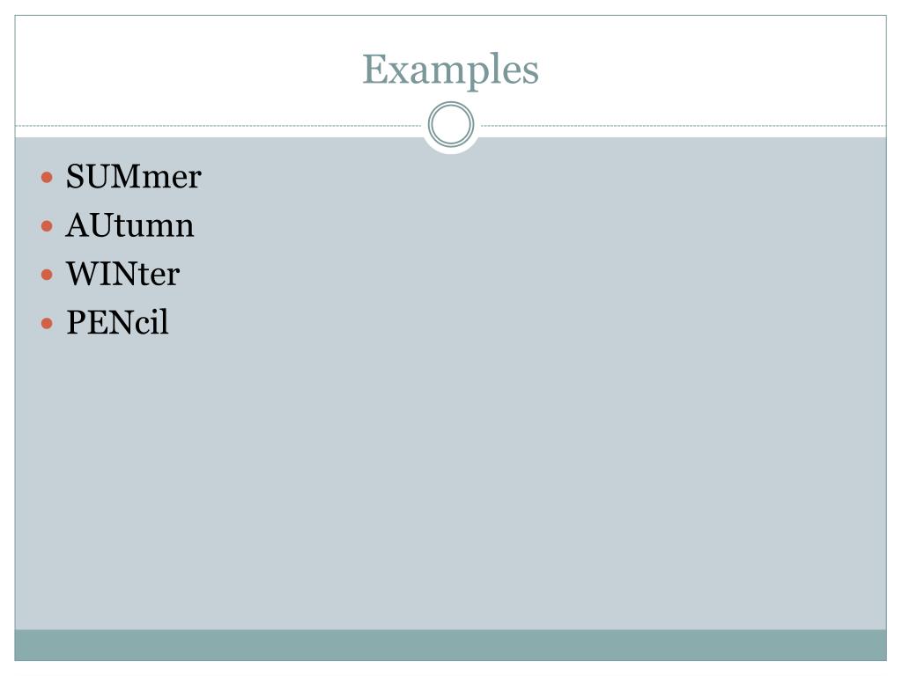Select the AUtumn bullet text
This screenshot has width=902, height=676.
130,225
